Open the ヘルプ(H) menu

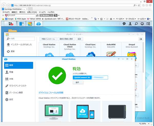51,12
